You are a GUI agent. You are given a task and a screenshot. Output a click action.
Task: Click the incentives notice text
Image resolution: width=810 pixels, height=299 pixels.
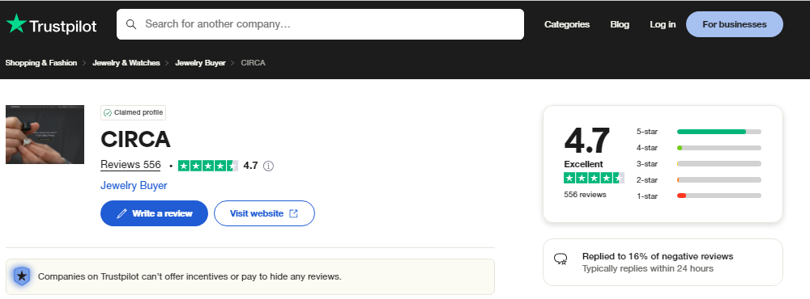[x=190, y=277]
